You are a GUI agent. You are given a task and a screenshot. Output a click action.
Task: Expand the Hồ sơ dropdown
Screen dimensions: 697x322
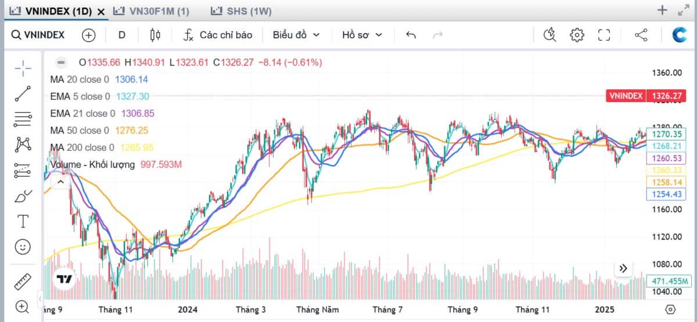tap(362, 35)
